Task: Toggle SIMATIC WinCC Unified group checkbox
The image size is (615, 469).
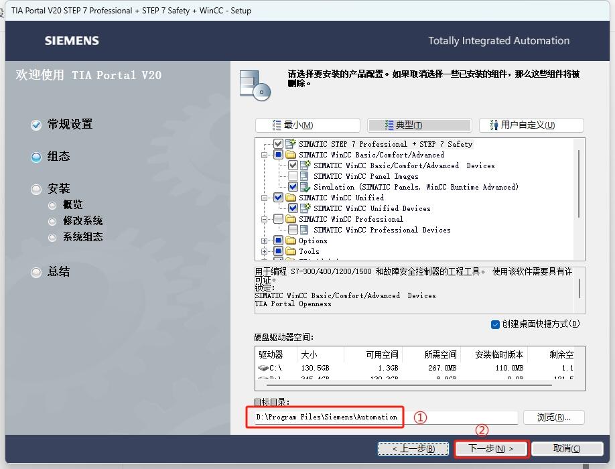Action: pyautogui.click(x=278, y=197)
